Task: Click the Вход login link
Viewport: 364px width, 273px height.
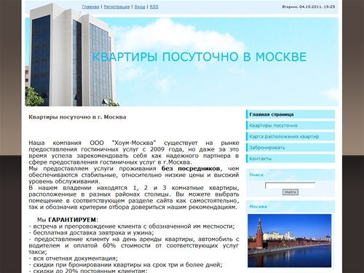Action: tap(140, 7)
